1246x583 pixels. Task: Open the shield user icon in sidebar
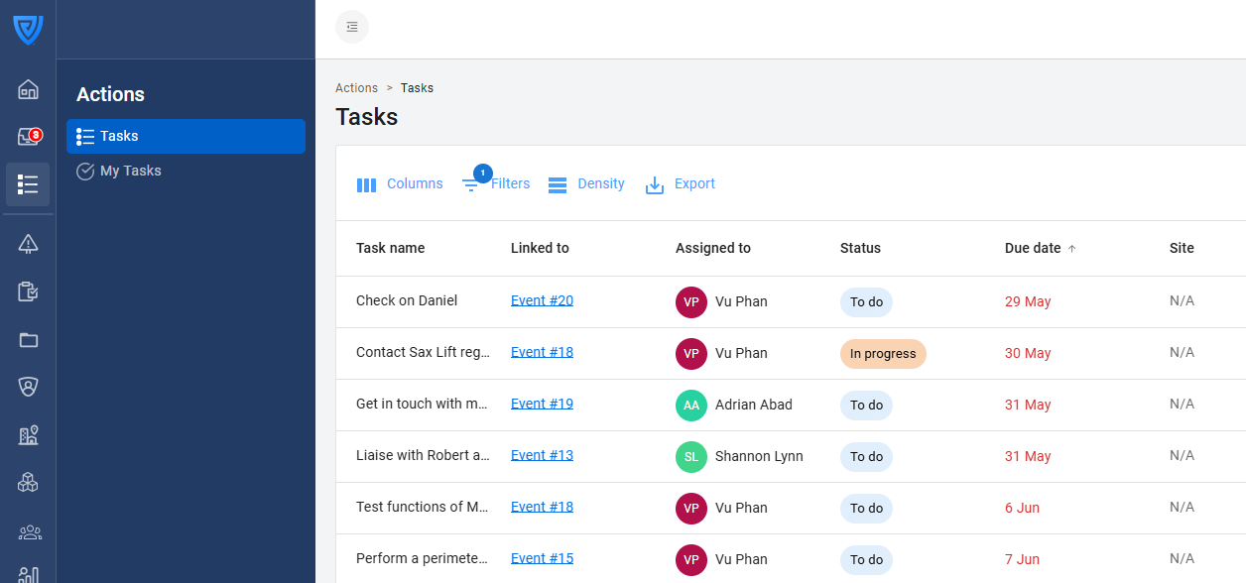tap(28, 387)
